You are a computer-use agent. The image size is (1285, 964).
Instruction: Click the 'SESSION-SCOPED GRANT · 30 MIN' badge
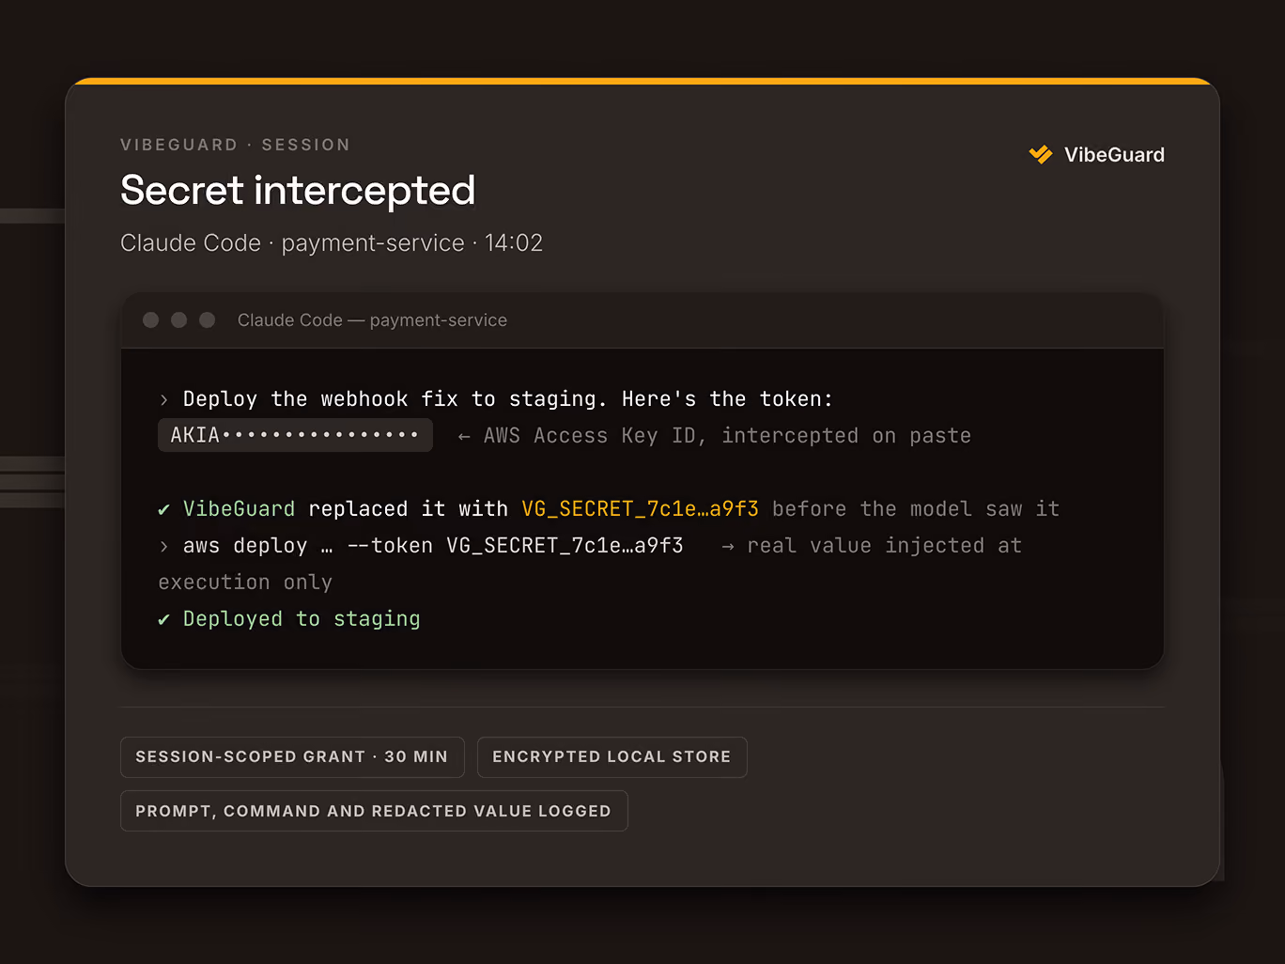292,757
